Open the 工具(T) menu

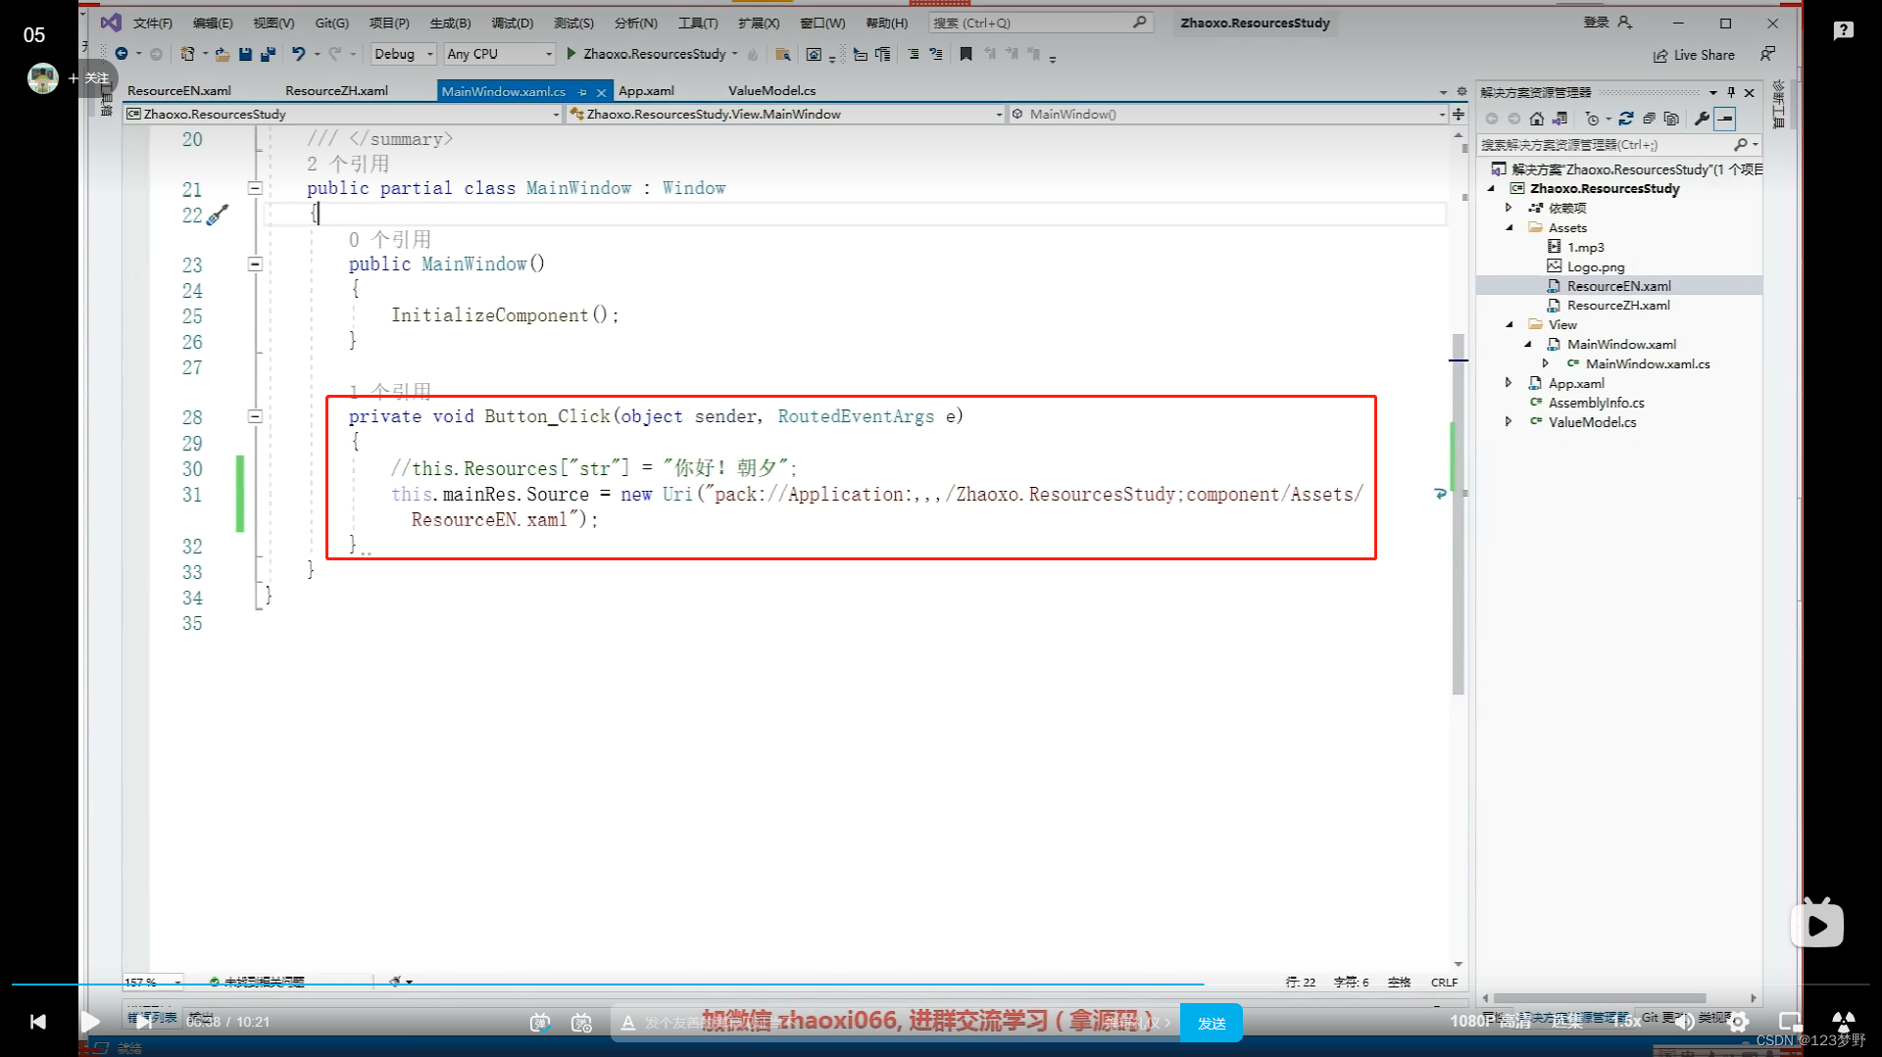(x=698, y=23)
